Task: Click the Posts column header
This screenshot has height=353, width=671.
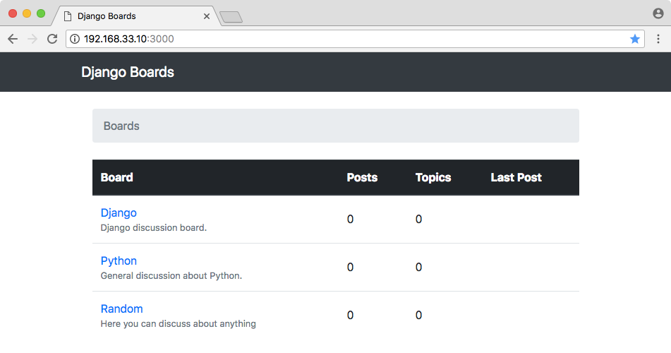Action: pos(362,177)
